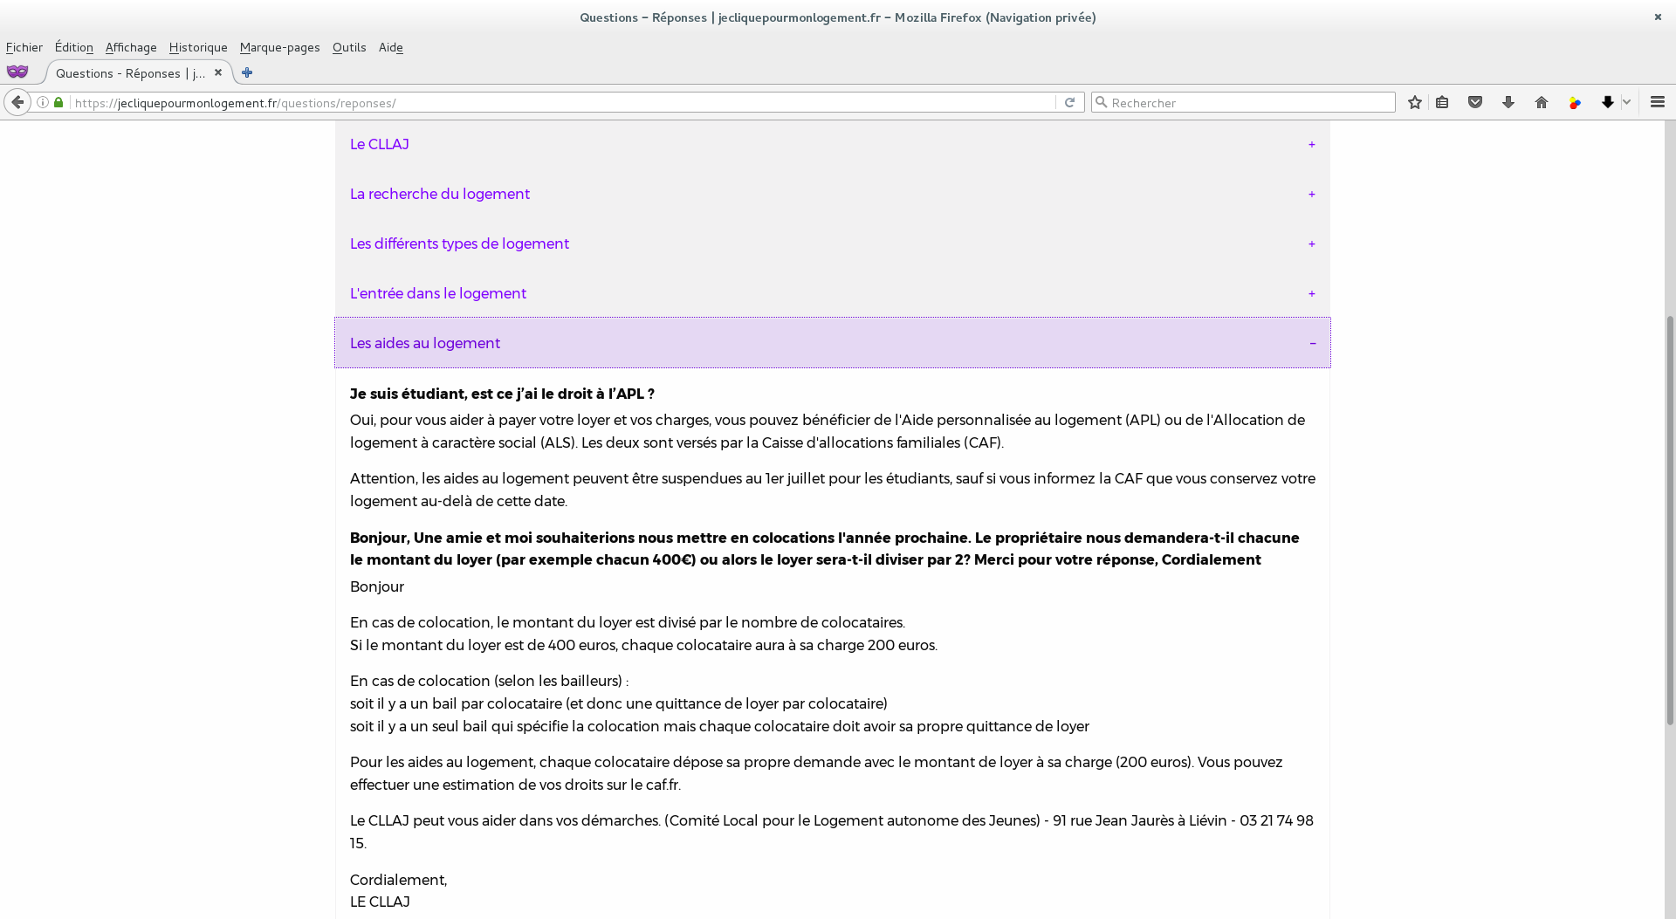Open dropdown arrow next to download extension
The width and height of the screenshot is (1676, 919).
1626,102
